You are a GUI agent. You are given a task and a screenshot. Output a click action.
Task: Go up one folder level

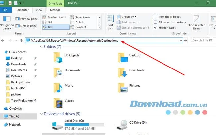[x=21, y=40]
